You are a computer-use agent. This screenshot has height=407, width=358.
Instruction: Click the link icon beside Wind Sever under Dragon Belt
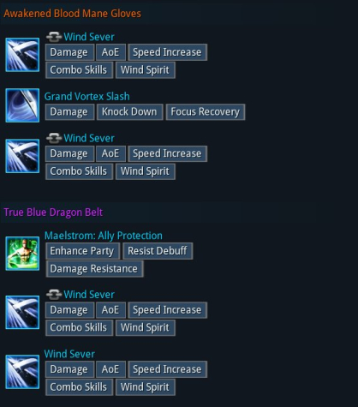[x=54, y=295]
